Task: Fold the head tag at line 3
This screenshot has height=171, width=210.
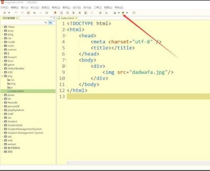Action: point(66,36)
